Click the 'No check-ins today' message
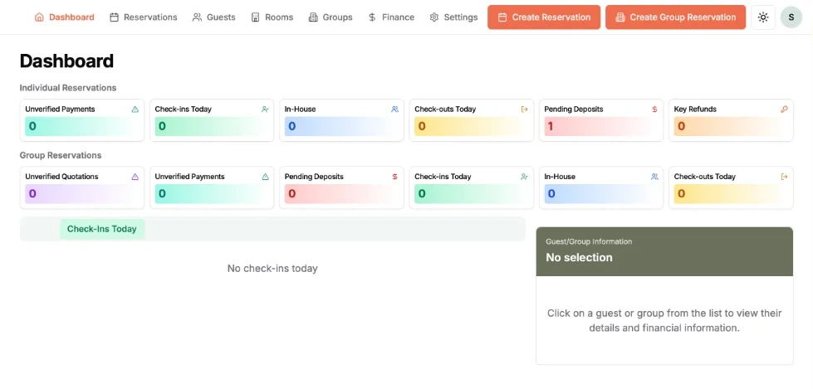 click(x=272, y=268)
